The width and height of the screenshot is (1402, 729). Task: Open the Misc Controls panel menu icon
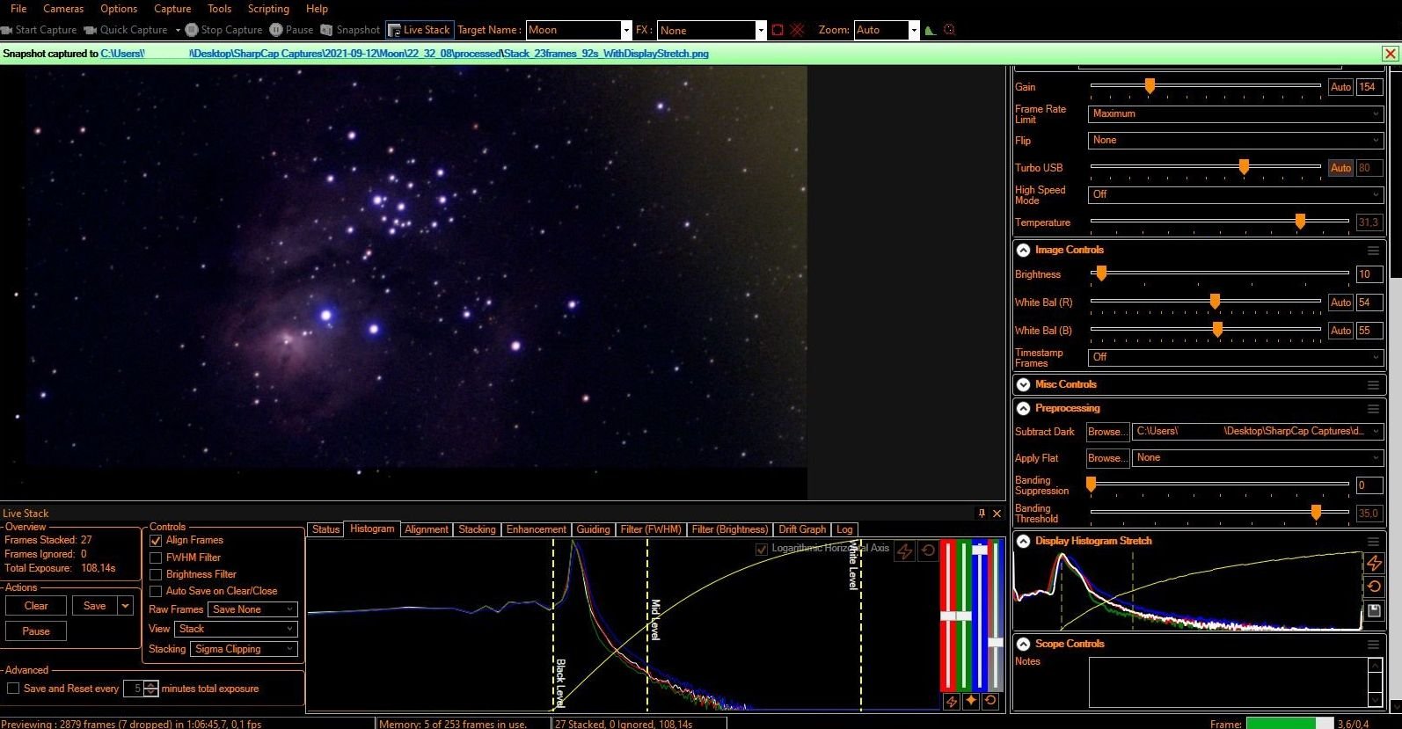1373,385
